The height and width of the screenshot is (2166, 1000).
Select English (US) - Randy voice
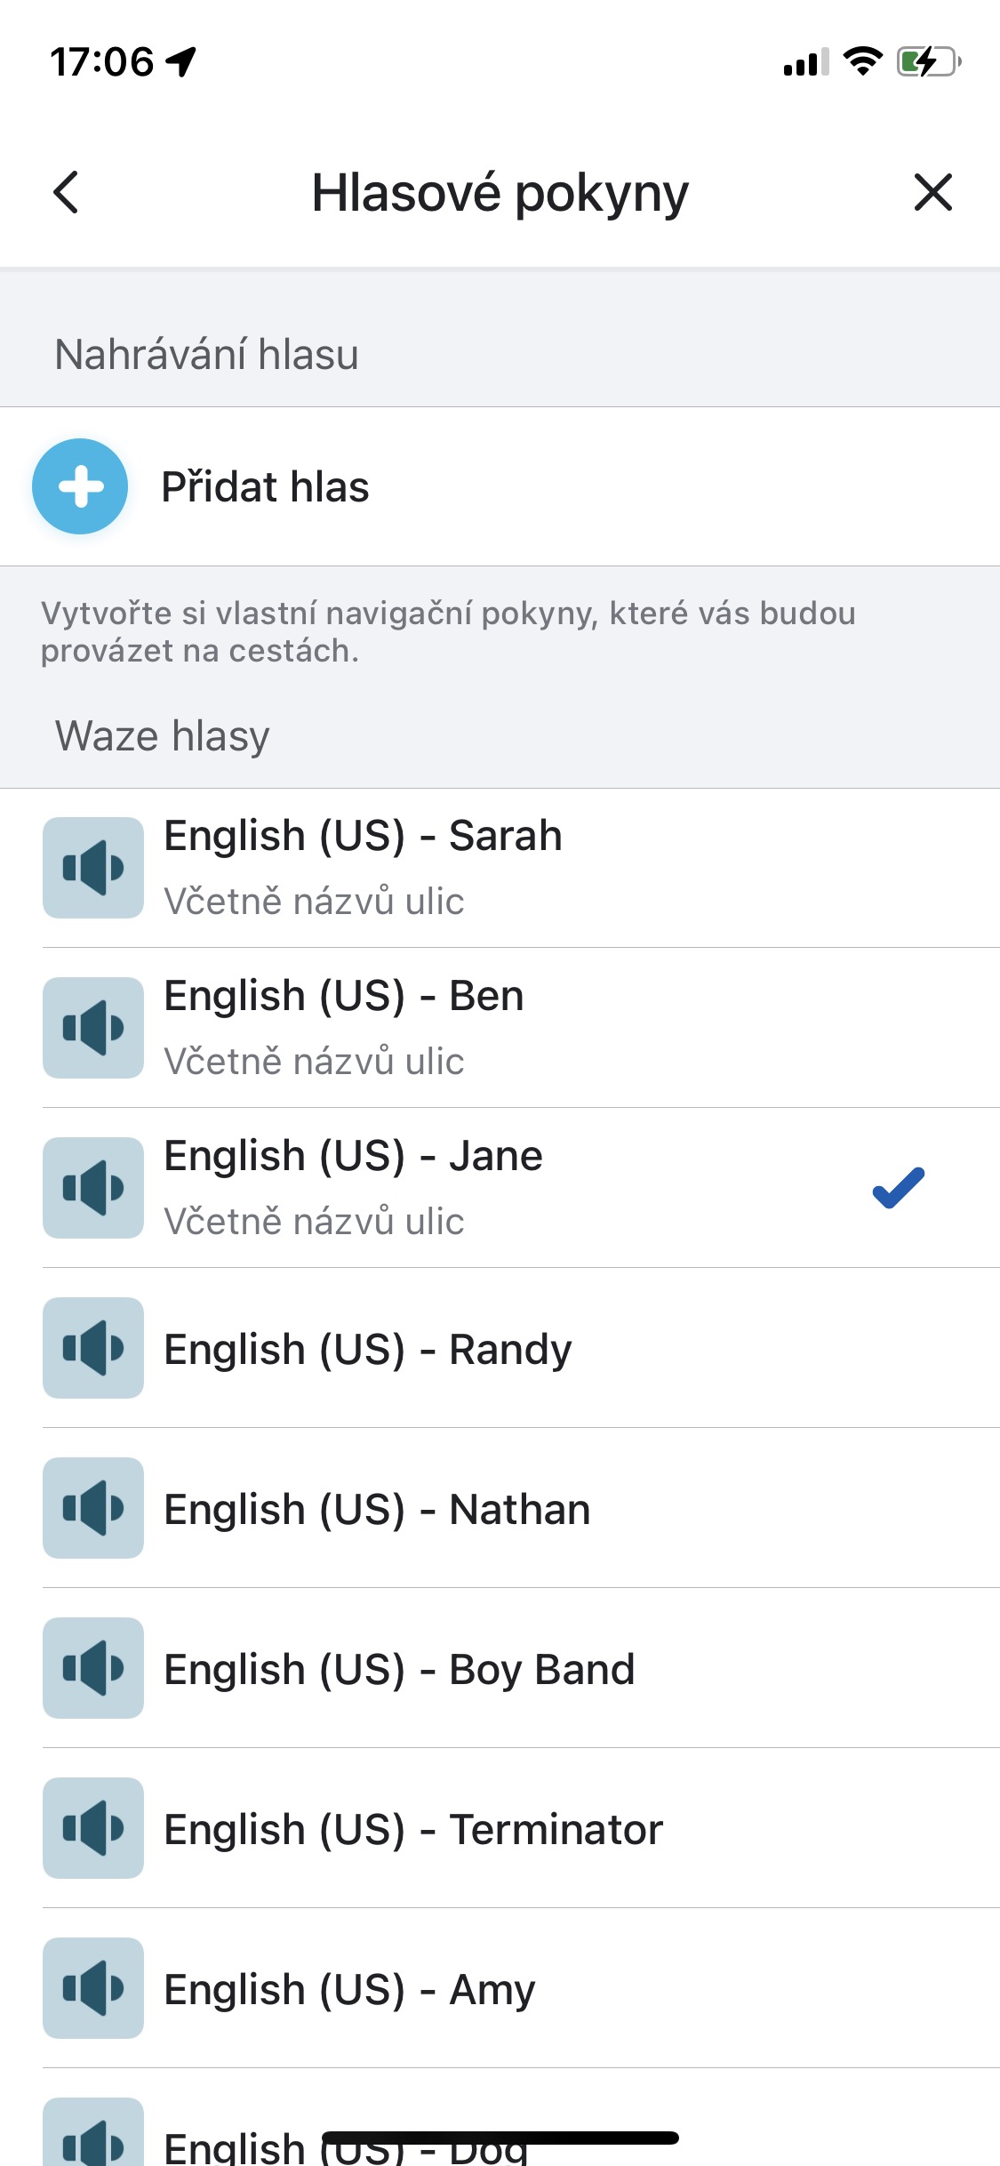click(368, 1350)
